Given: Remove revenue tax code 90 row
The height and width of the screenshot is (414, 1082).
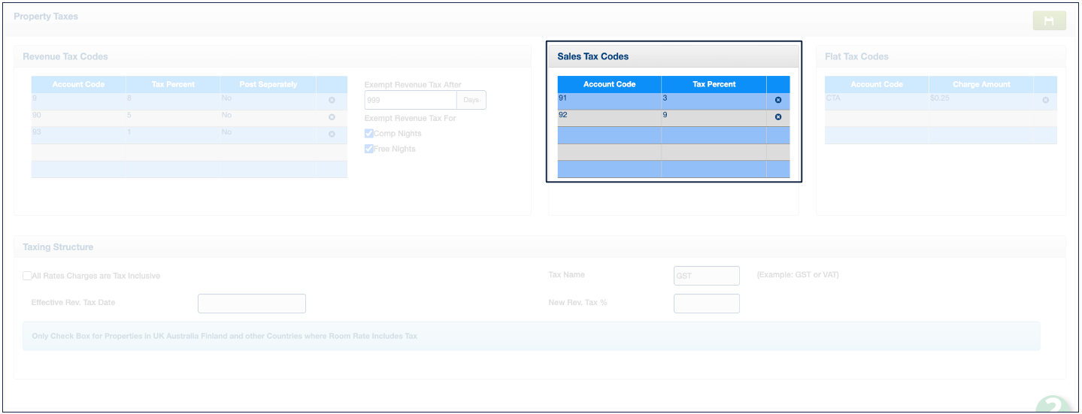Looking at the screenshot, I should click(x=332, y=117).
